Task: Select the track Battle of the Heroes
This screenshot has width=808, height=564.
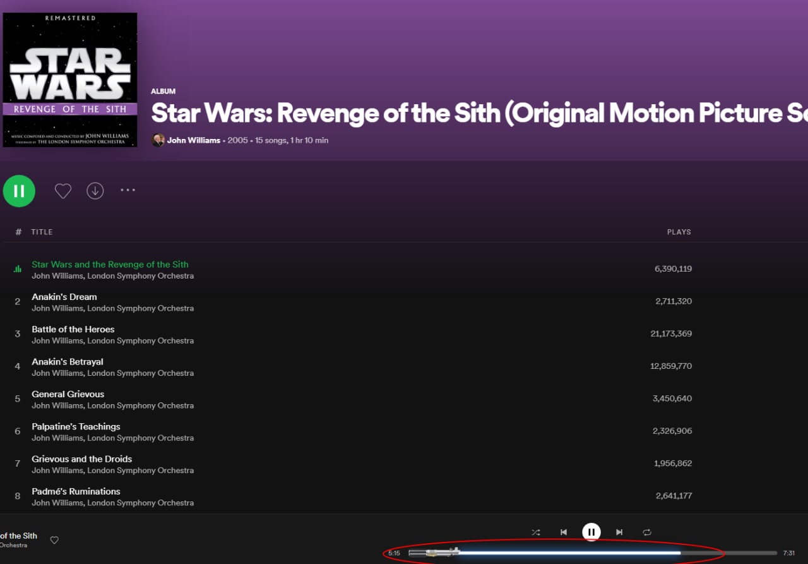Action: click(x=73, y=329)
